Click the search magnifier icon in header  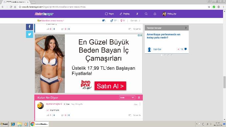click(x=146, y=14)
